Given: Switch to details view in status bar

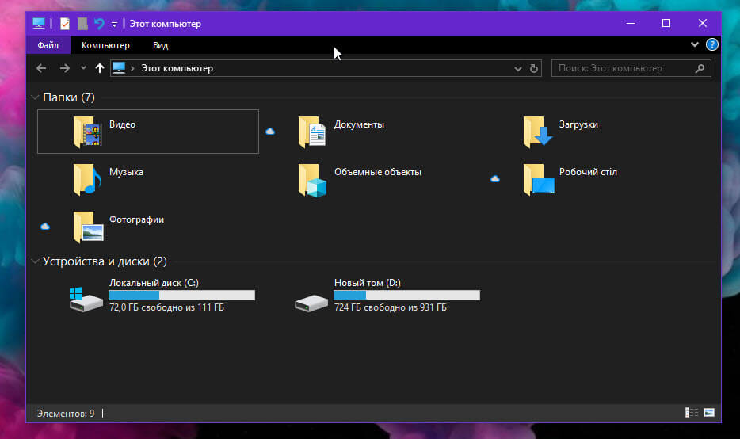Looking at the screenshot, I should pos(692,413).
